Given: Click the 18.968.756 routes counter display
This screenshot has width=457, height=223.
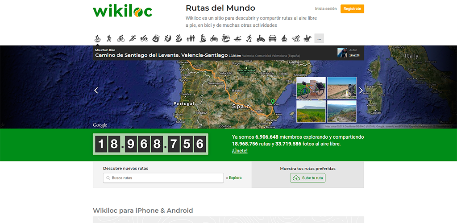Looking at the screenshot, I should point(150,144).
